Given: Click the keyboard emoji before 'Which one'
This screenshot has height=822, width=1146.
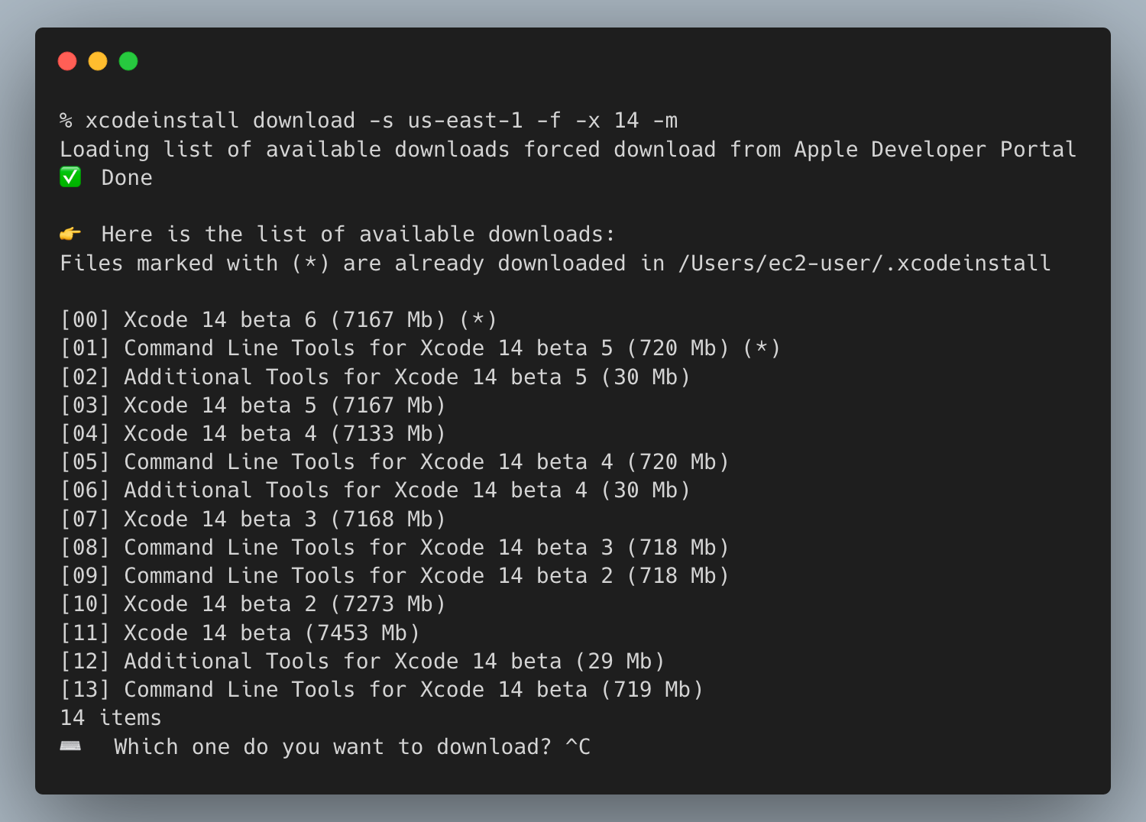Looking at the screenshot, I should 70,746.
